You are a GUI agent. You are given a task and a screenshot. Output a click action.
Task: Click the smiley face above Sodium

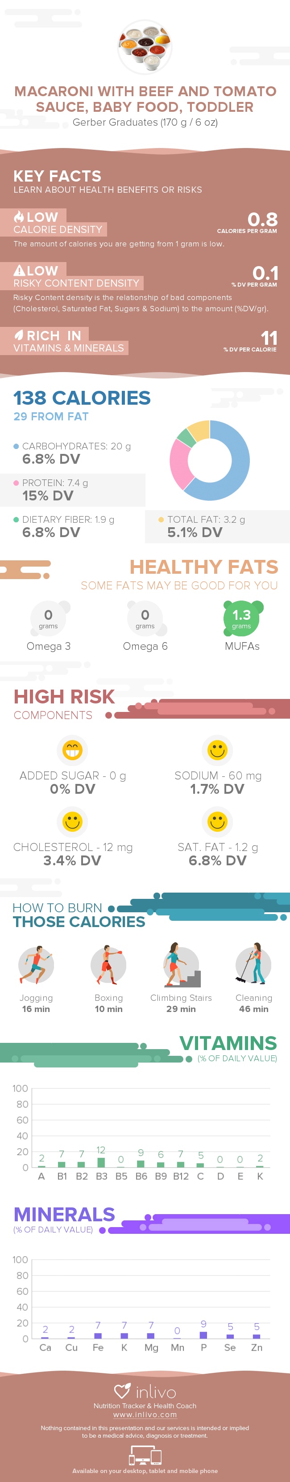[x=217, y=749]
